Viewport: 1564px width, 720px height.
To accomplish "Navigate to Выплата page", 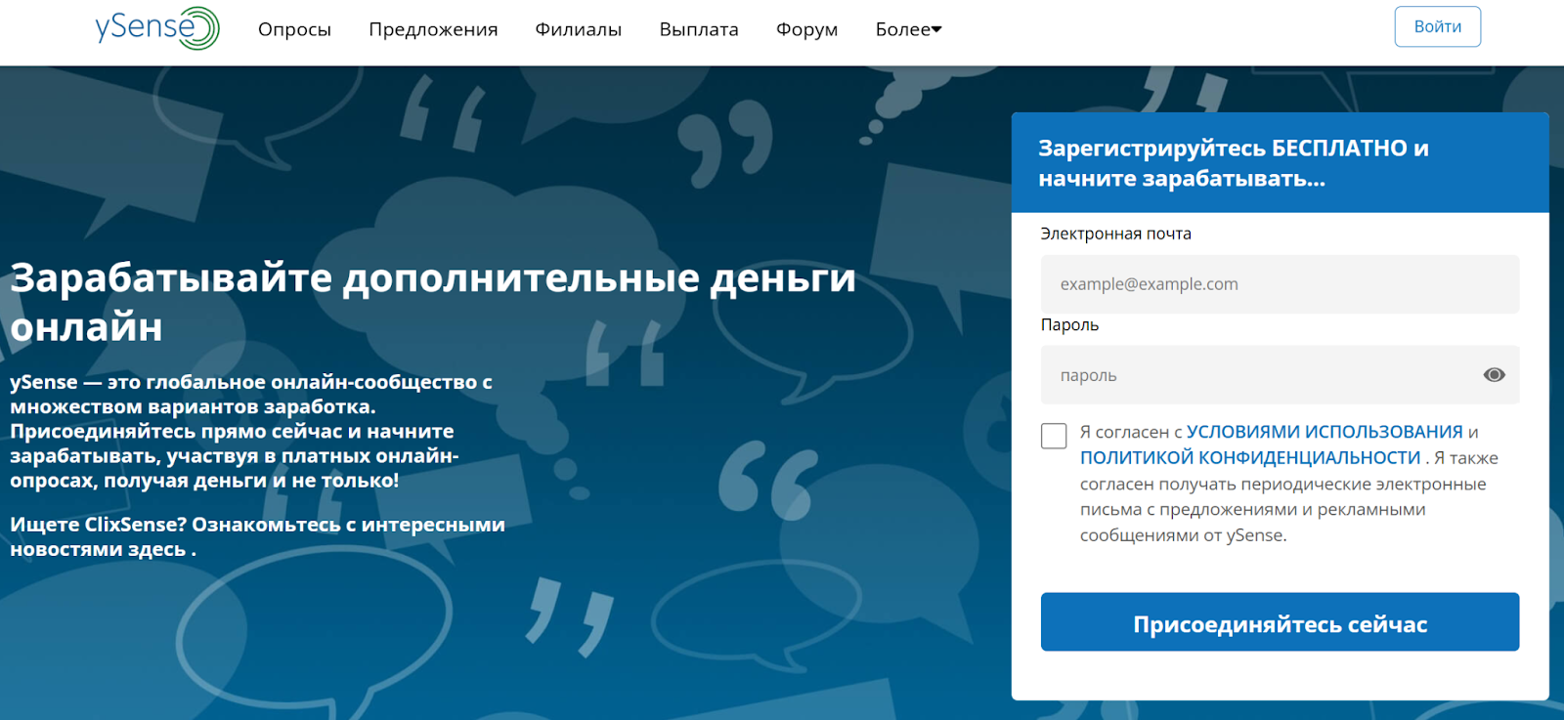I will (x=699, y=29).
